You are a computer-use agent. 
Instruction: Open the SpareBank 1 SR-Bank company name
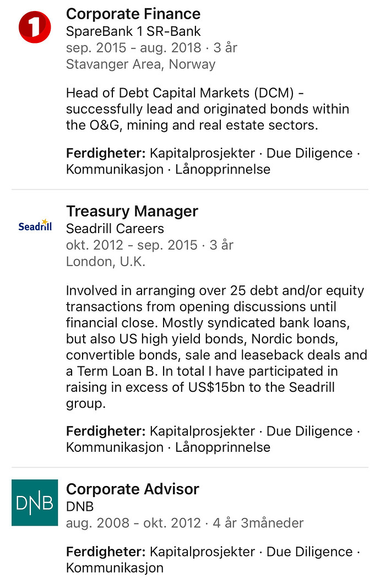point(133,31)
